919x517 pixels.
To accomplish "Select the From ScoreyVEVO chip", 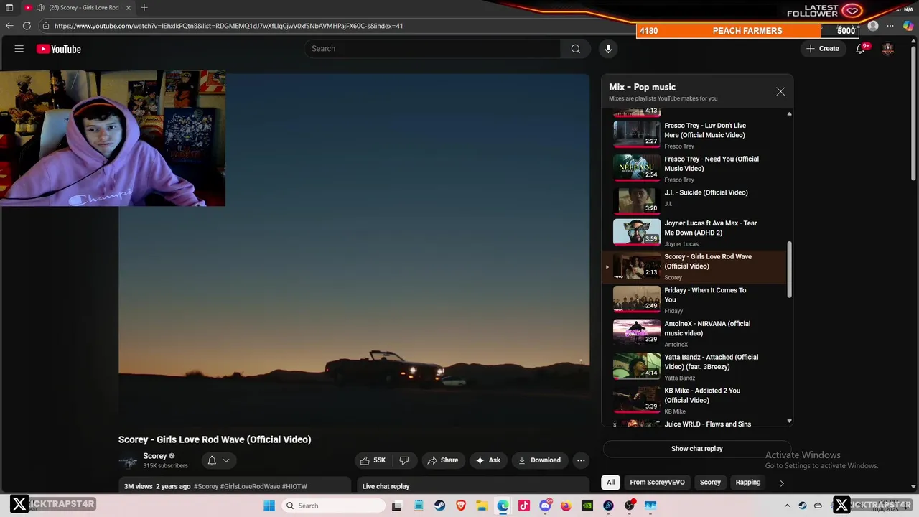I will pos(657,483).
